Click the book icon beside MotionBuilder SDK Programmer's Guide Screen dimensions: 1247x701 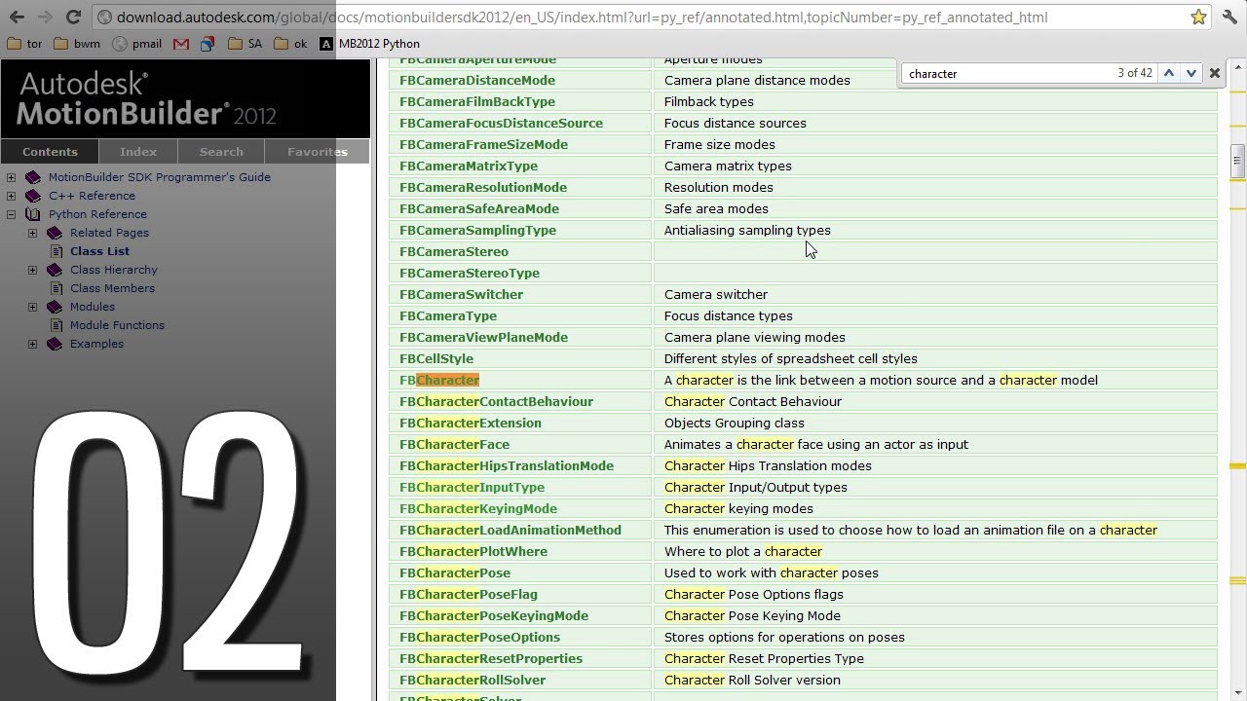[x=32, y=177]
